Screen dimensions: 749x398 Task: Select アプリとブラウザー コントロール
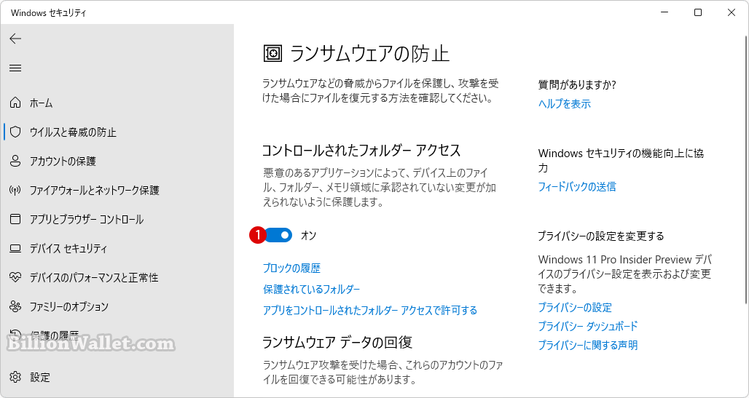point(87,219)
